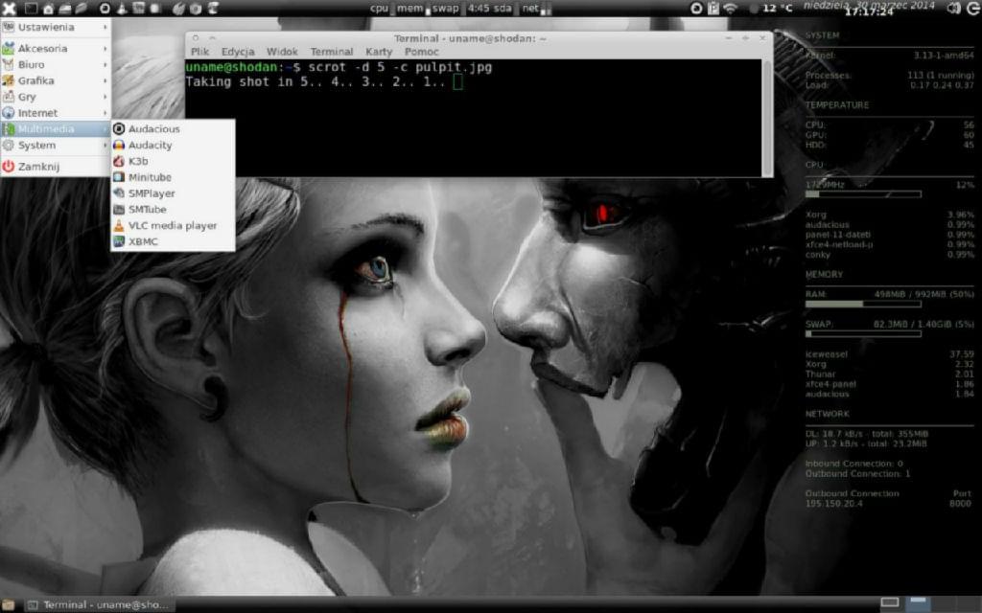Launch Audacious from the Multimedia submenu

point(174,128)
